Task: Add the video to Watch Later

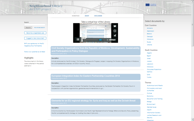Action: click(115, 31)
